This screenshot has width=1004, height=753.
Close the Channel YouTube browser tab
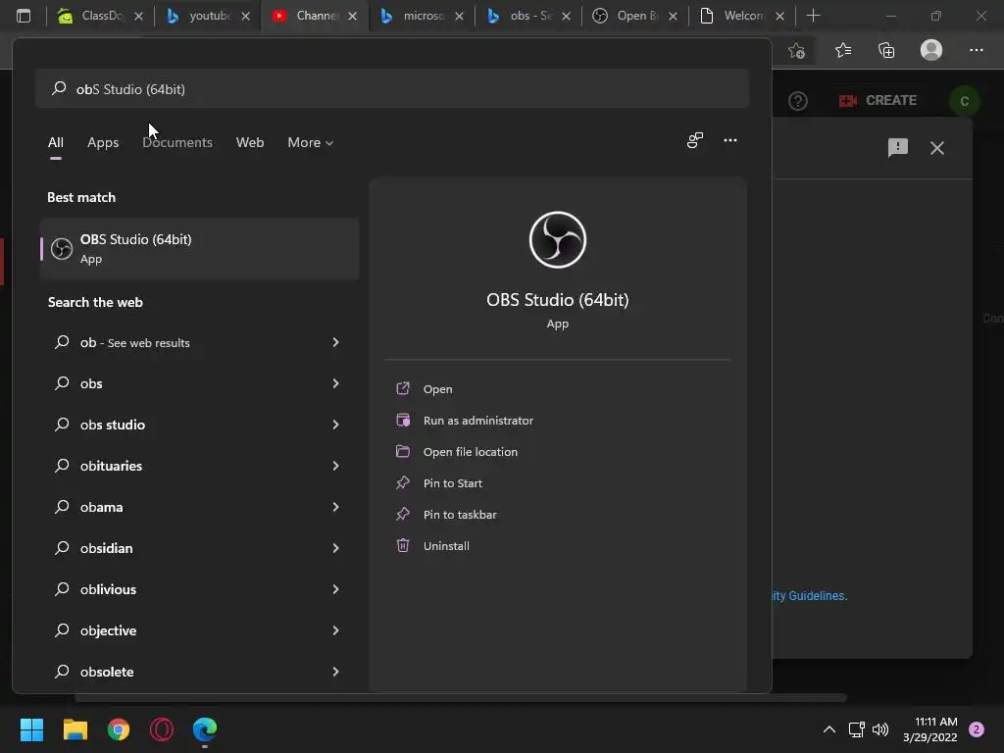[352, 16]
